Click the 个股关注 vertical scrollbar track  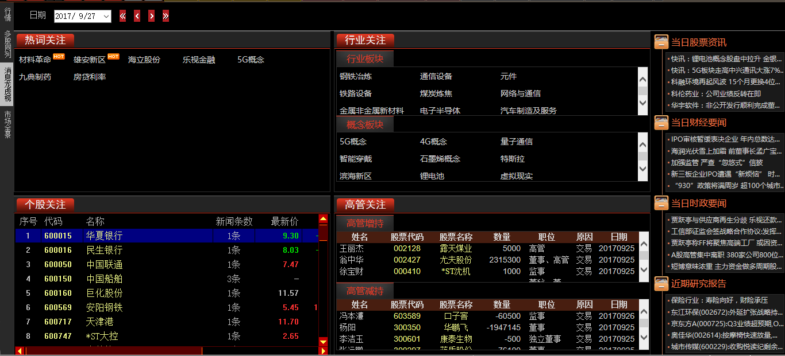(323, 287)
